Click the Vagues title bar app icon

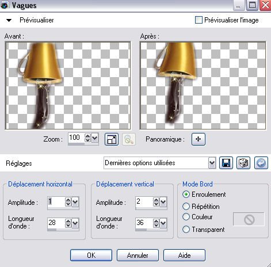click(x=5, y=5)
